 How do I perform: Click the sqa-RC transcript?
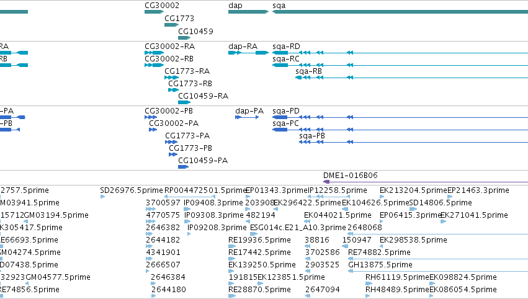coord(400,65)
